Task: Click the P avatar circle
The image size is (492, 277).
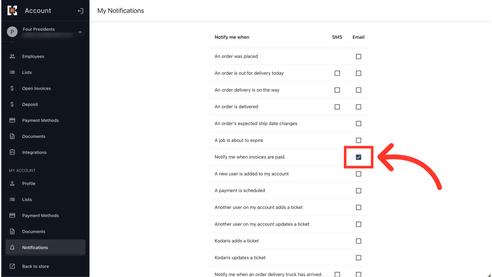Action: (x=12, y=32)
